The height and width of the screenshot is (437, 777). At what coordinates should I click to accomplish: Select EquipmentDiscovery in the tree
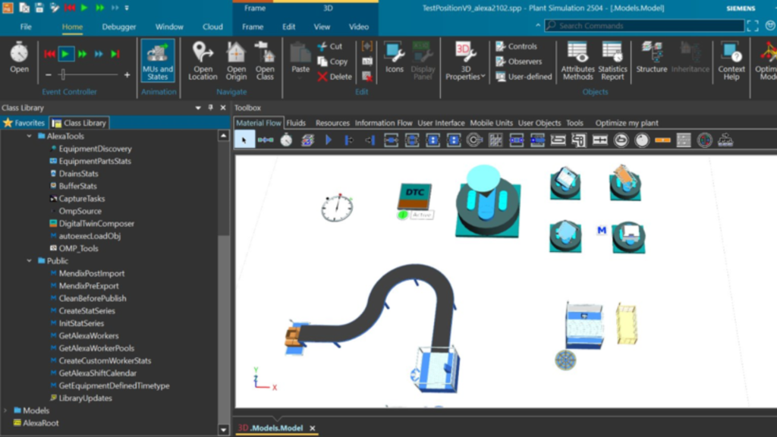pyautogui.click(x=95, y=149)
